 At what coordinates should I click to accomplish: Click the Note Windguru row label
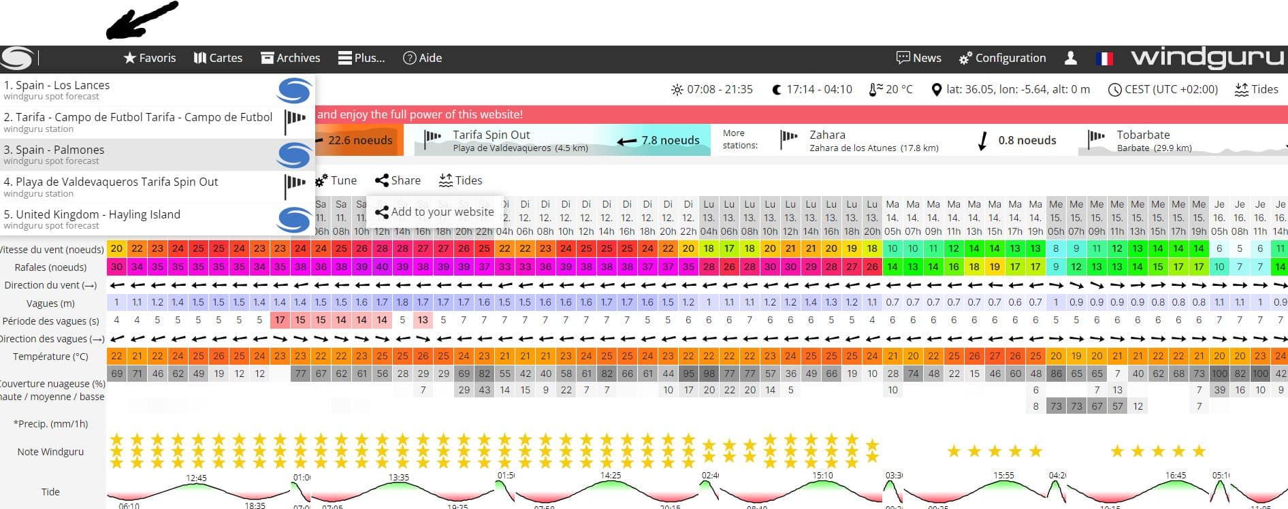(x=50, y=452)
